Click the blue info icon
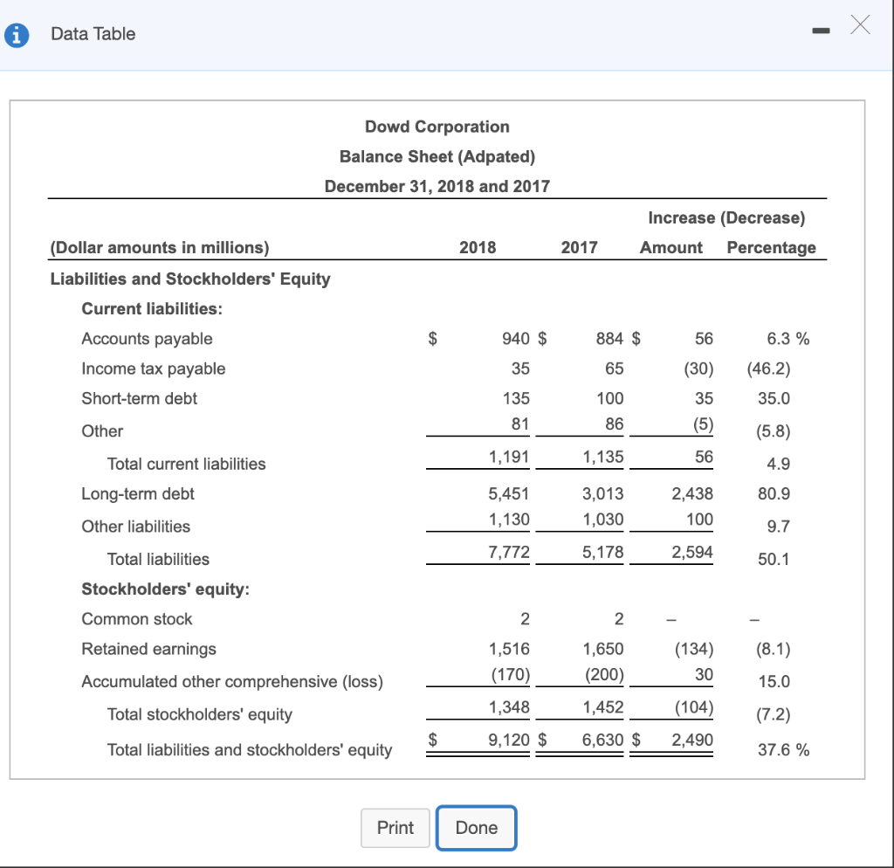Viewport: 894px width, 868px height. (17, 35)
